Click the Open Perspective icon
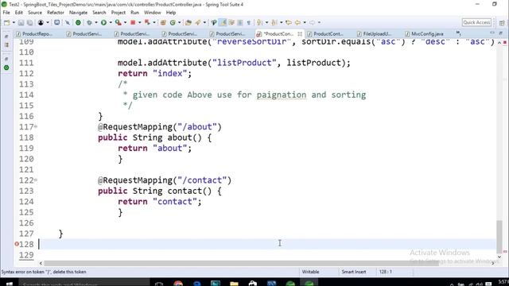This screenshot has width=509, height=286. (x=502, y=23)
